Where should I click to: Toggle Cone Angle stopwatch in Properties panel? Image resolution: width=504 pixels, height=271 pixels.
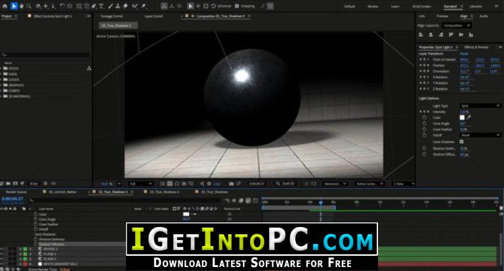pyautogui.click(x=425, y=123)
